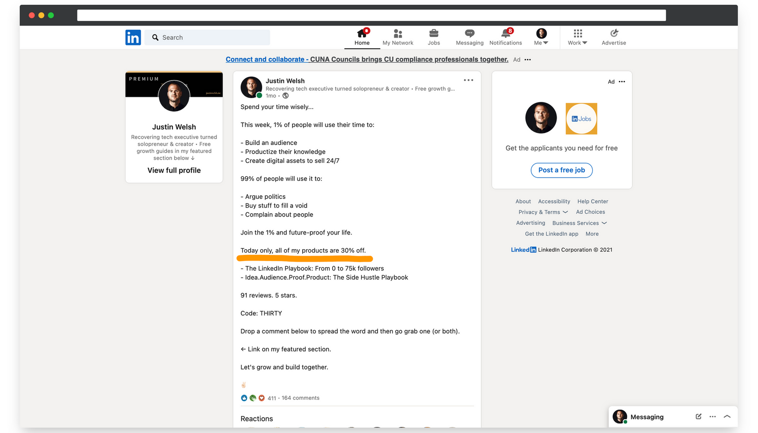Click the search magnifier icon

point(155,37)
